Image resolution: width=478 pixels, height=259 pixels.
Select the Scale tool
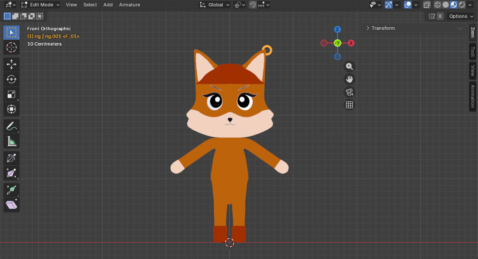[x=11, y=94]
